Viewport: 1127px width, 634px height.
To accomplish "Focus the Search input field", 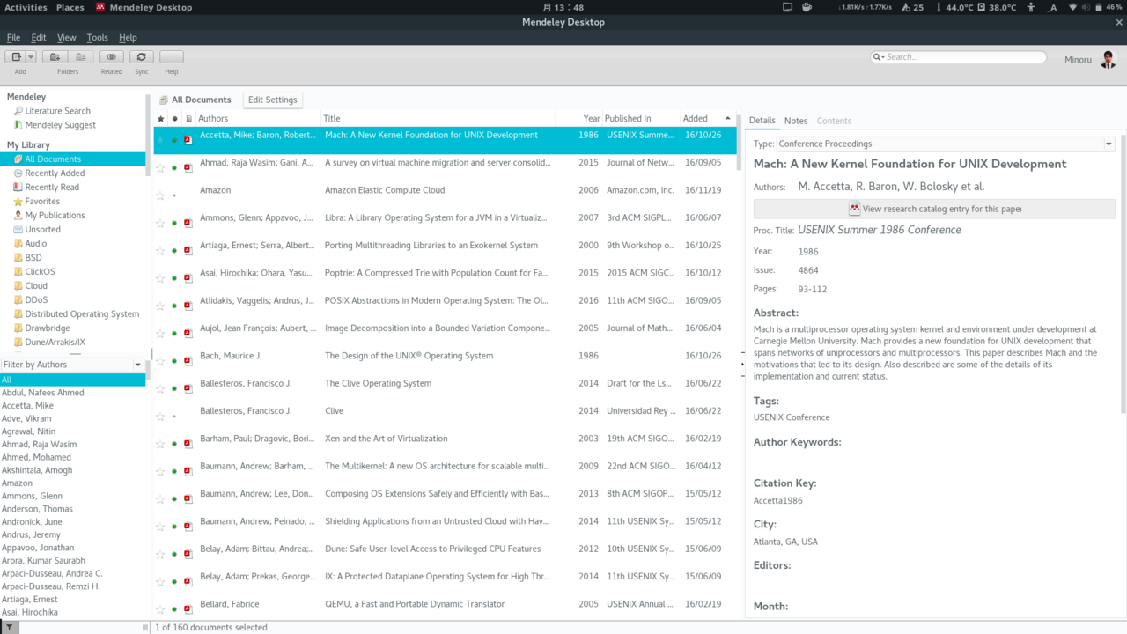I will coord(964,57).
